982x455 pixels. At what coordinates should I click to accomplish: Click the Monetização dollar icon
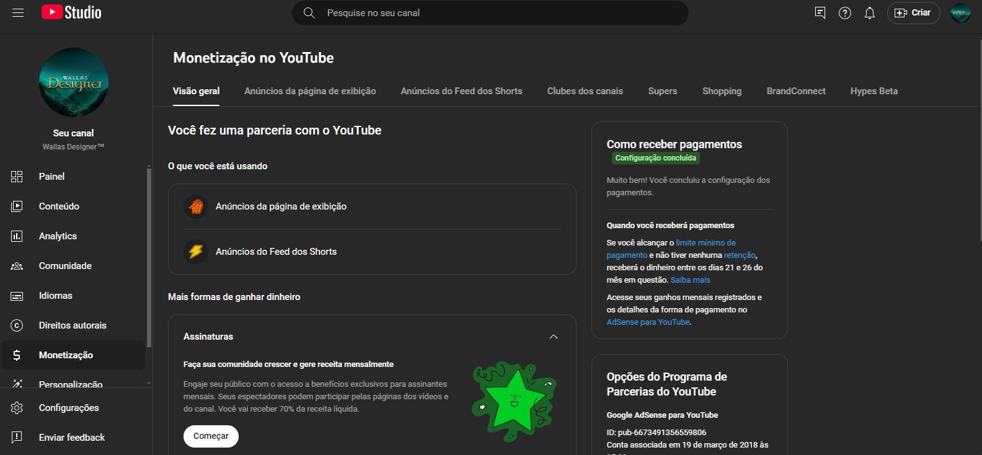coord(17,355)
